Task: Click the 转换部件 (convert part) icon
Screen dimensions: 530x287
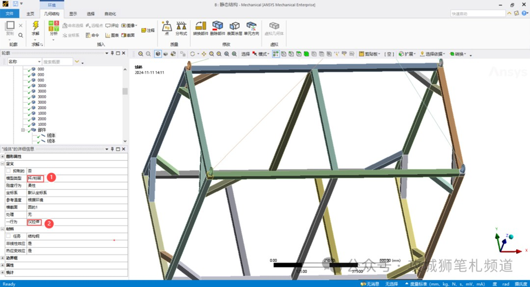Action: pos(200,27)
